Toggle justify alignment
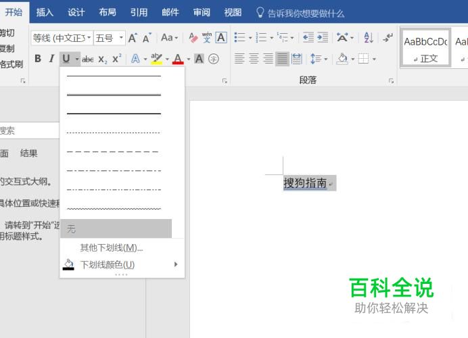Screen dimensions: 468x338 tap(282, 58)
